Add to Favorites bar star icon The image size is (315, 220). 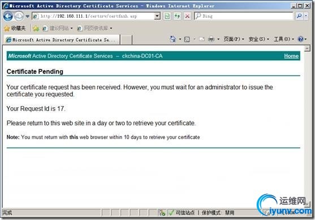point(36,28)
